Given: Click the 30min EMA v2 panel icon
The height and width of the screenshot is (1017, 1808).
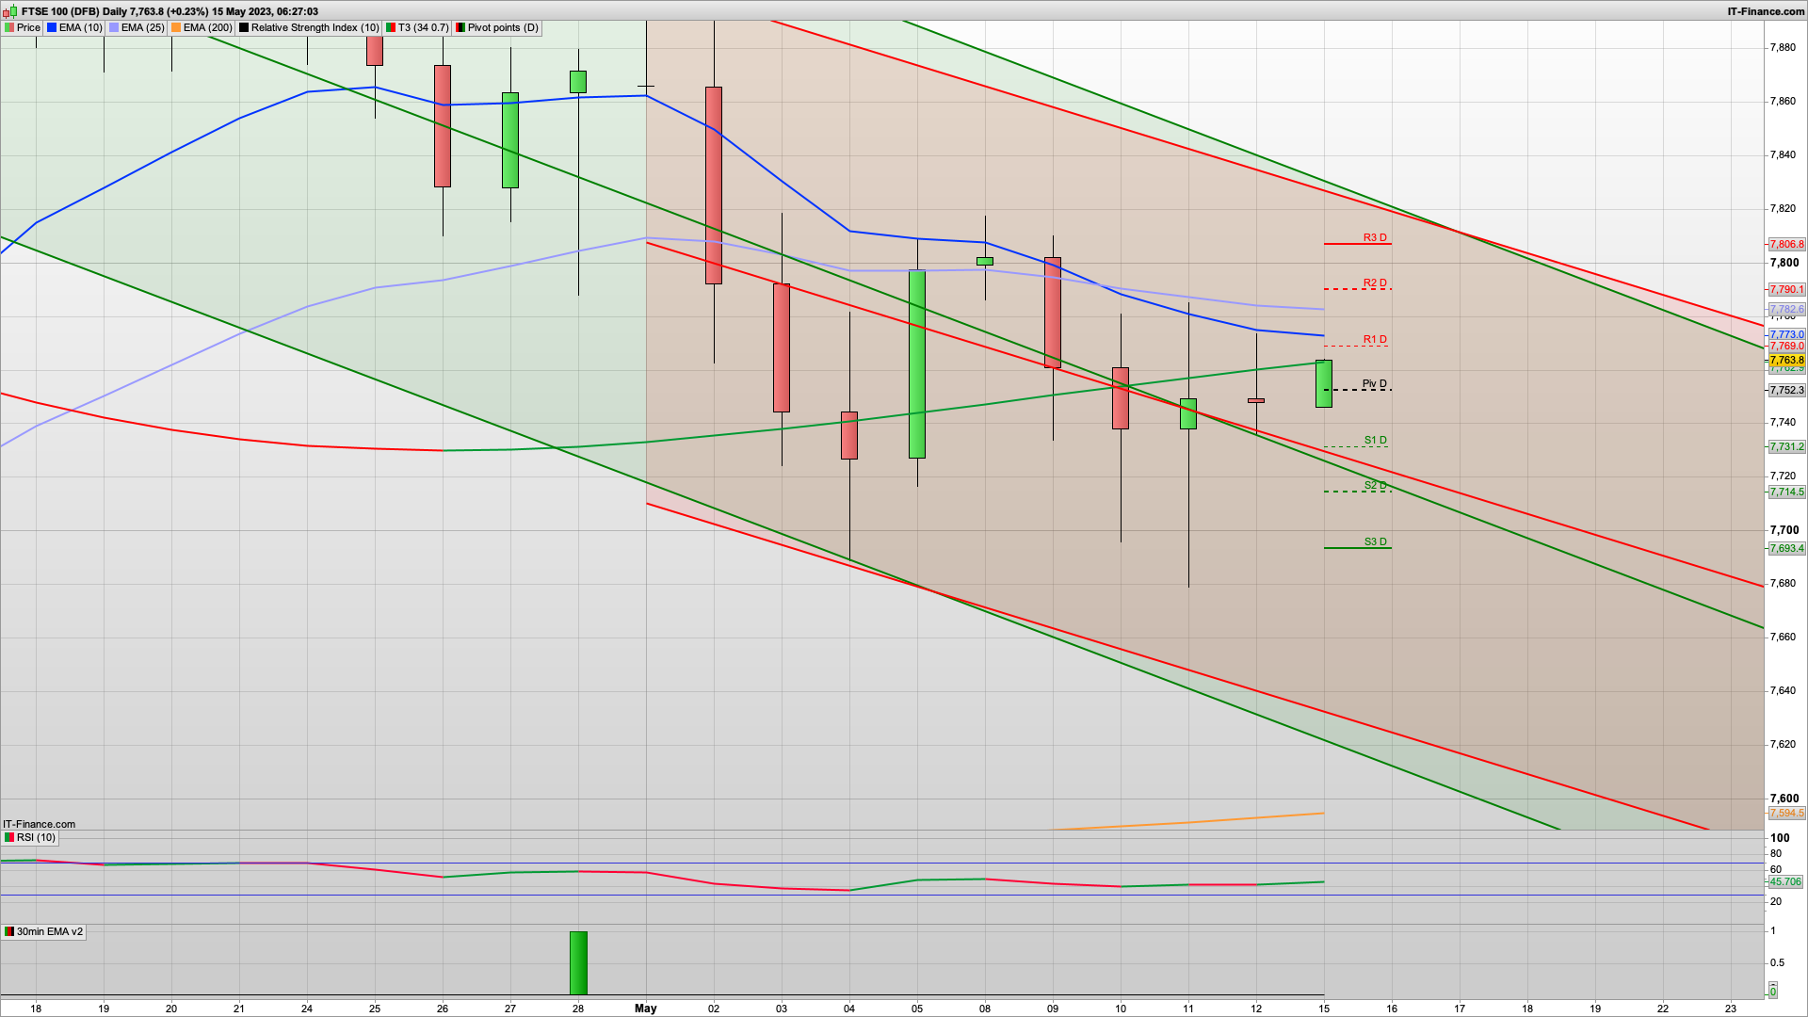Looking at the screenshot, I should [x=9, y=931].
